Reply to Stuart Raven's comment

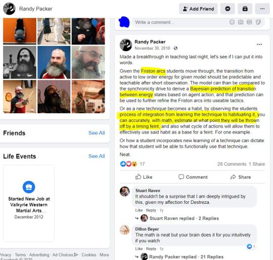point(151,210)
